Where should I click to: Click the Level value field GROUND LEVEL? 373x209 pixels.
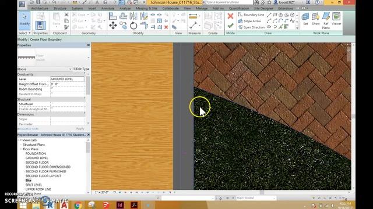(68, 79)
